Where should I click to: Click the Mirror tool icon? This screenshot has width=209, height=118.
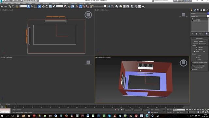109,6
